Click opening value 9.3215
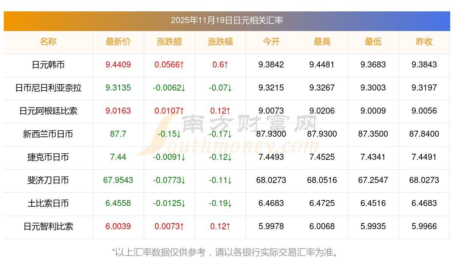 click(x=271, y=88)
